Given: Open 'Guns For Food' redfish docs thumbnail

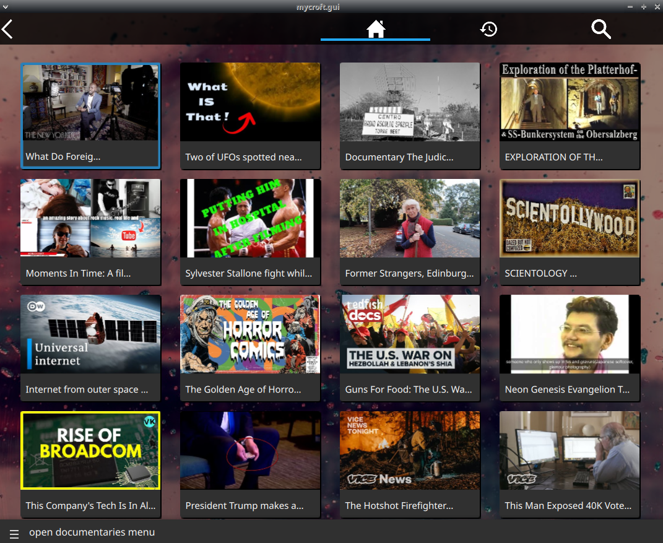Looking at the screenshot, I should coord(410,334).
